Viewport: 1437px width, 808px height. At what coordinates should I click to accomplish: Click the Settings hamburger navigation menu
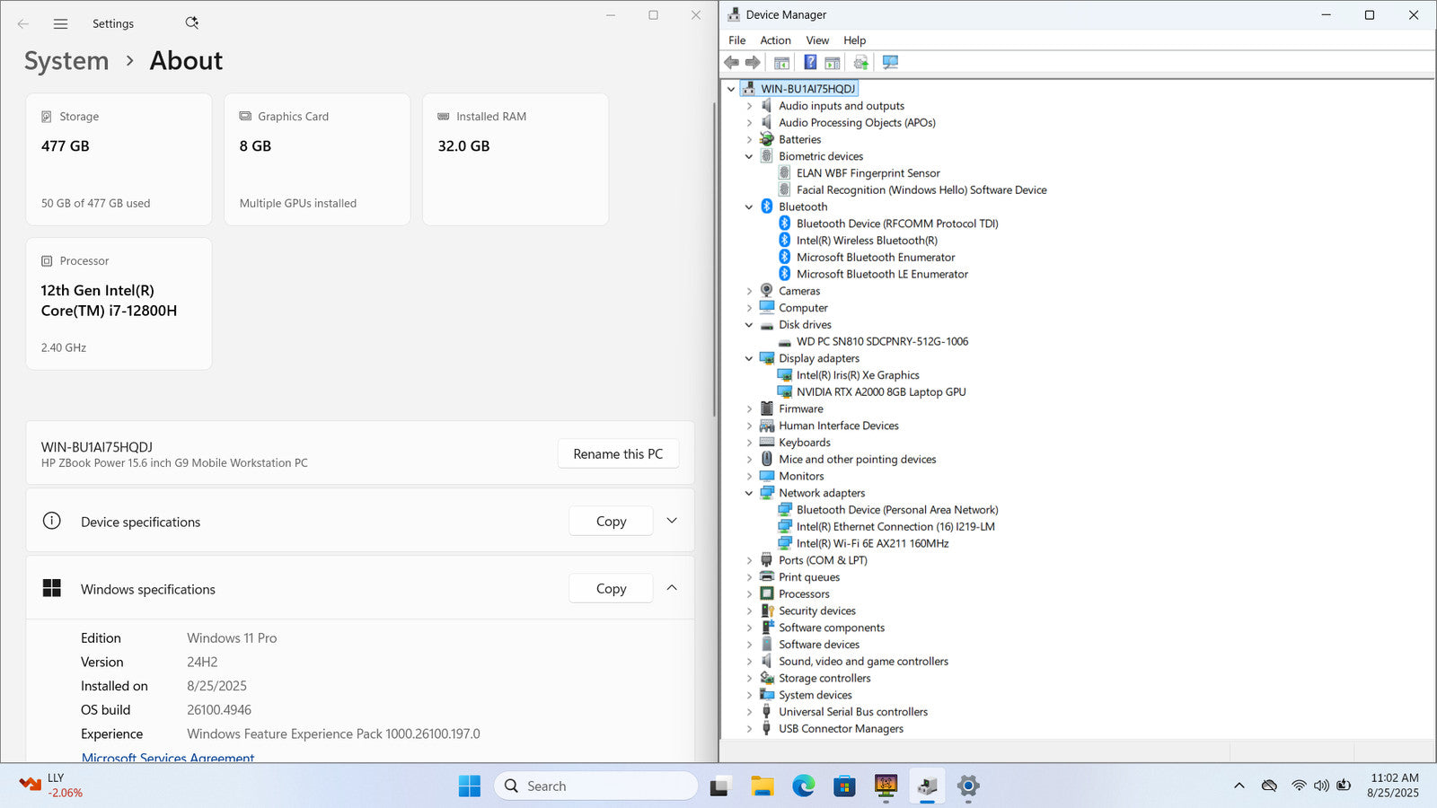pos(60,24)
